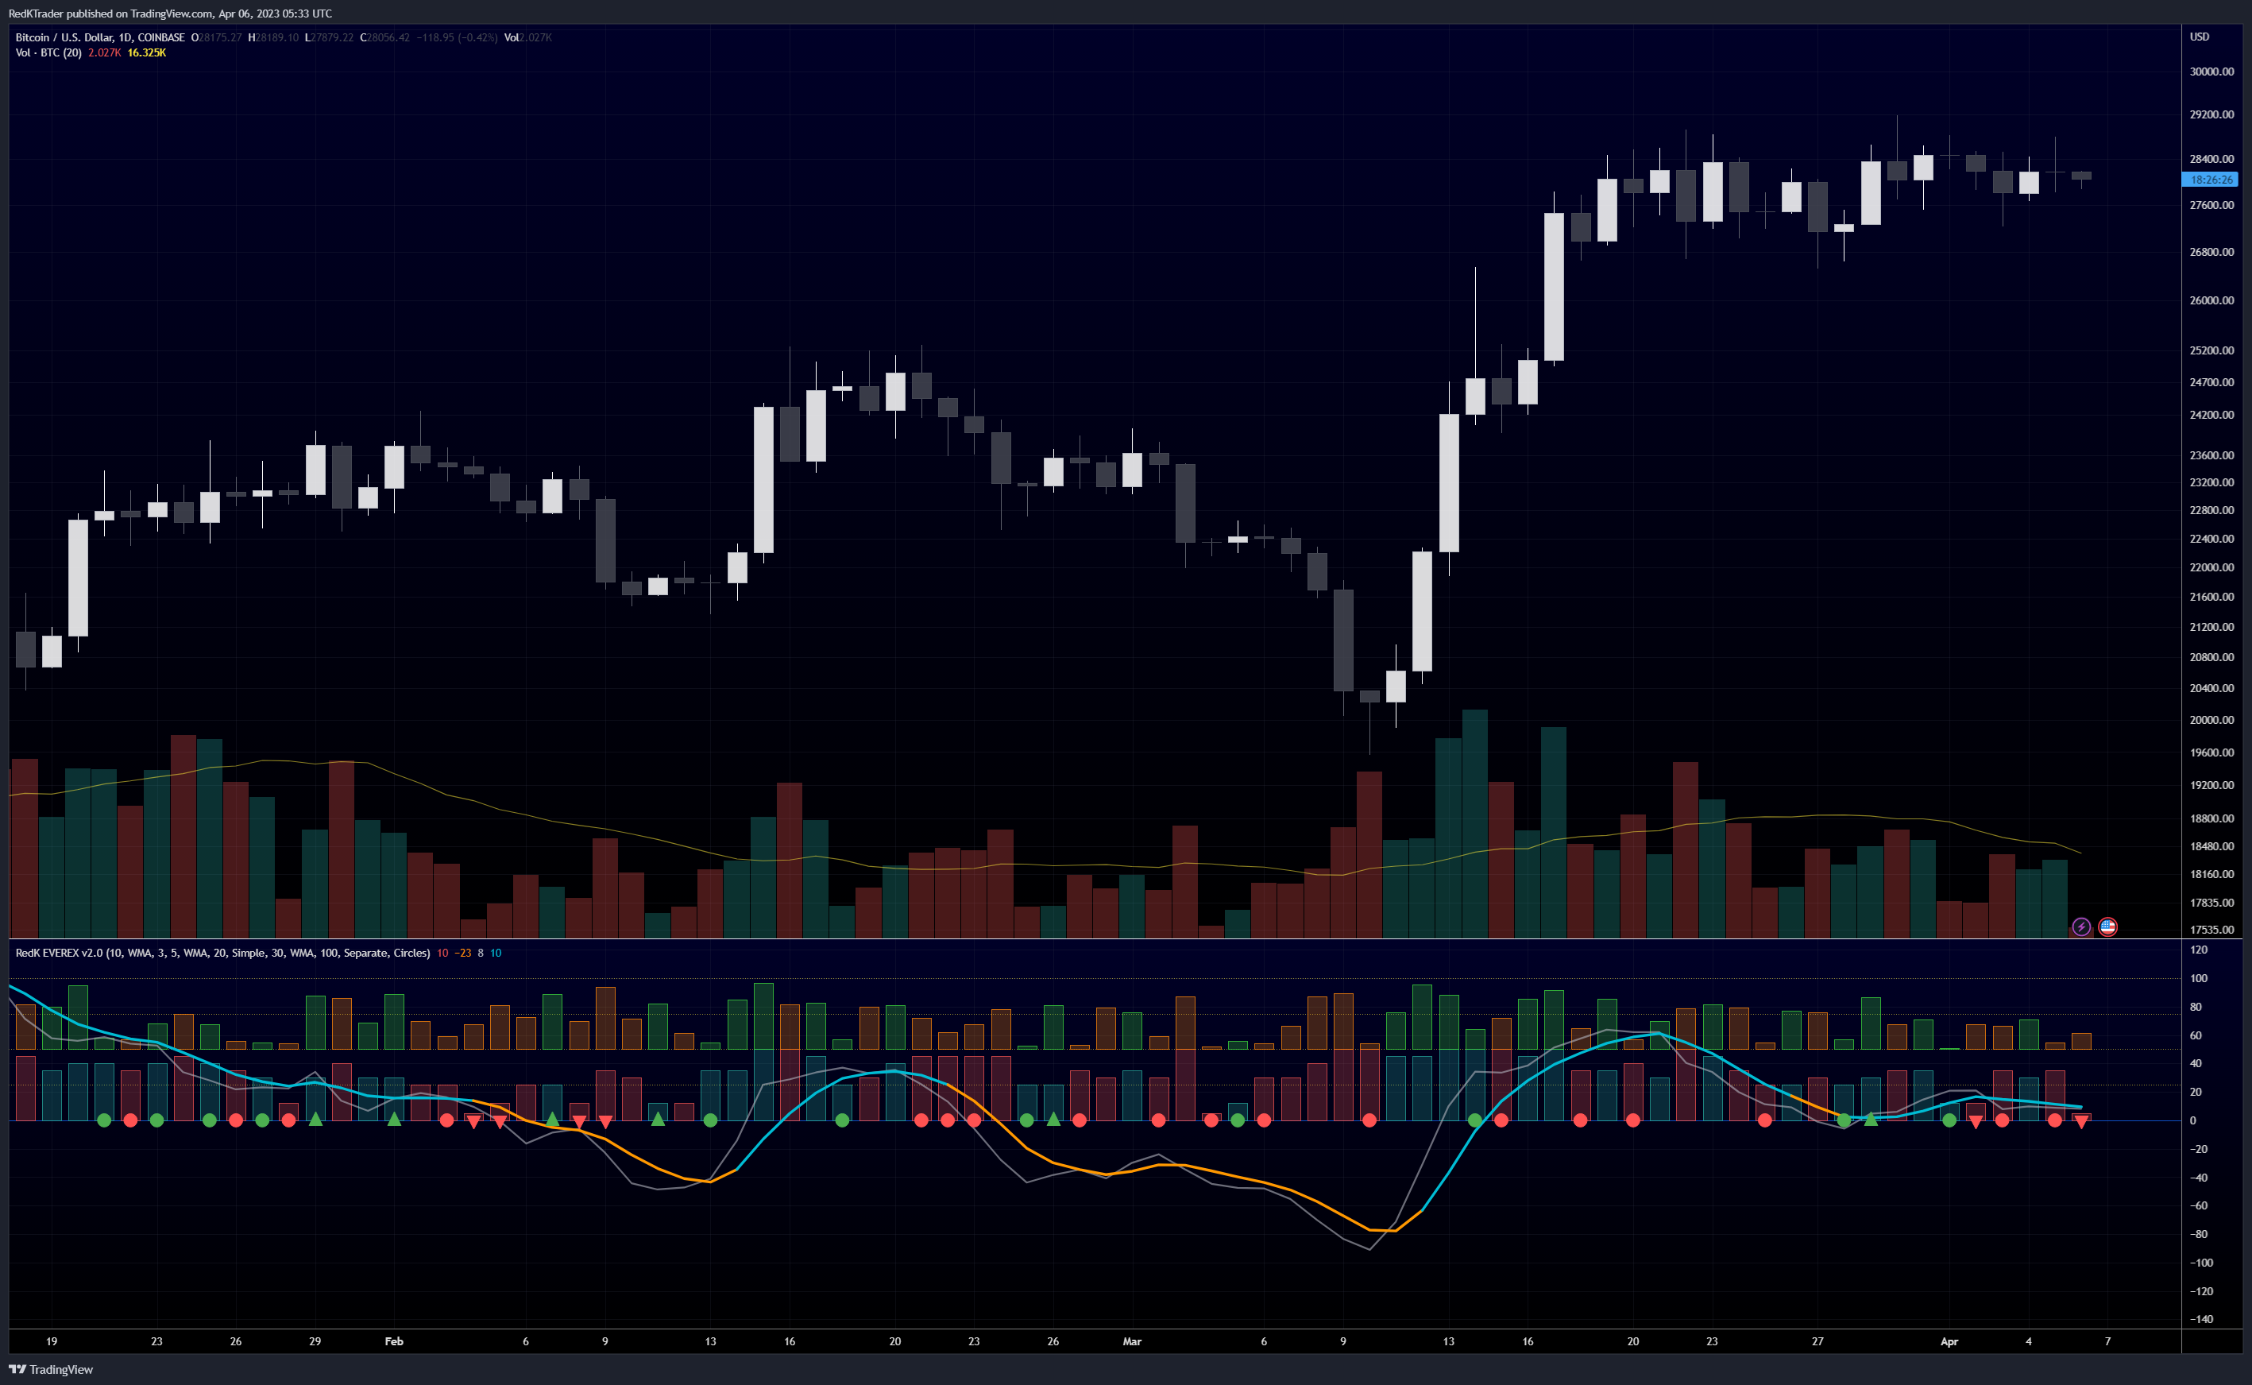The image size is (2252, 1385).
Task: Click the Feb label on the time axis
Action: coord(394,1341)
